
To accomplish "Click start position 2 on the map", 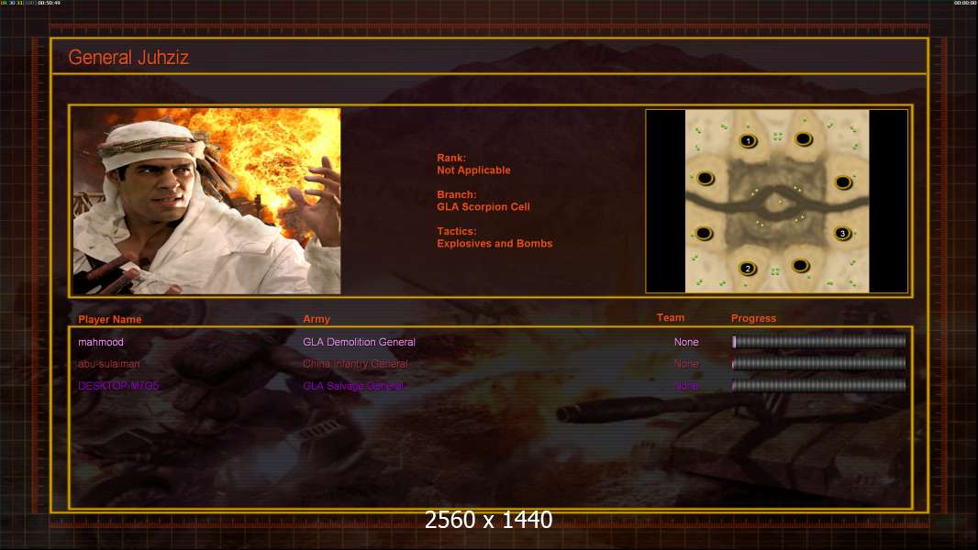I will click(x=748, y=269).
